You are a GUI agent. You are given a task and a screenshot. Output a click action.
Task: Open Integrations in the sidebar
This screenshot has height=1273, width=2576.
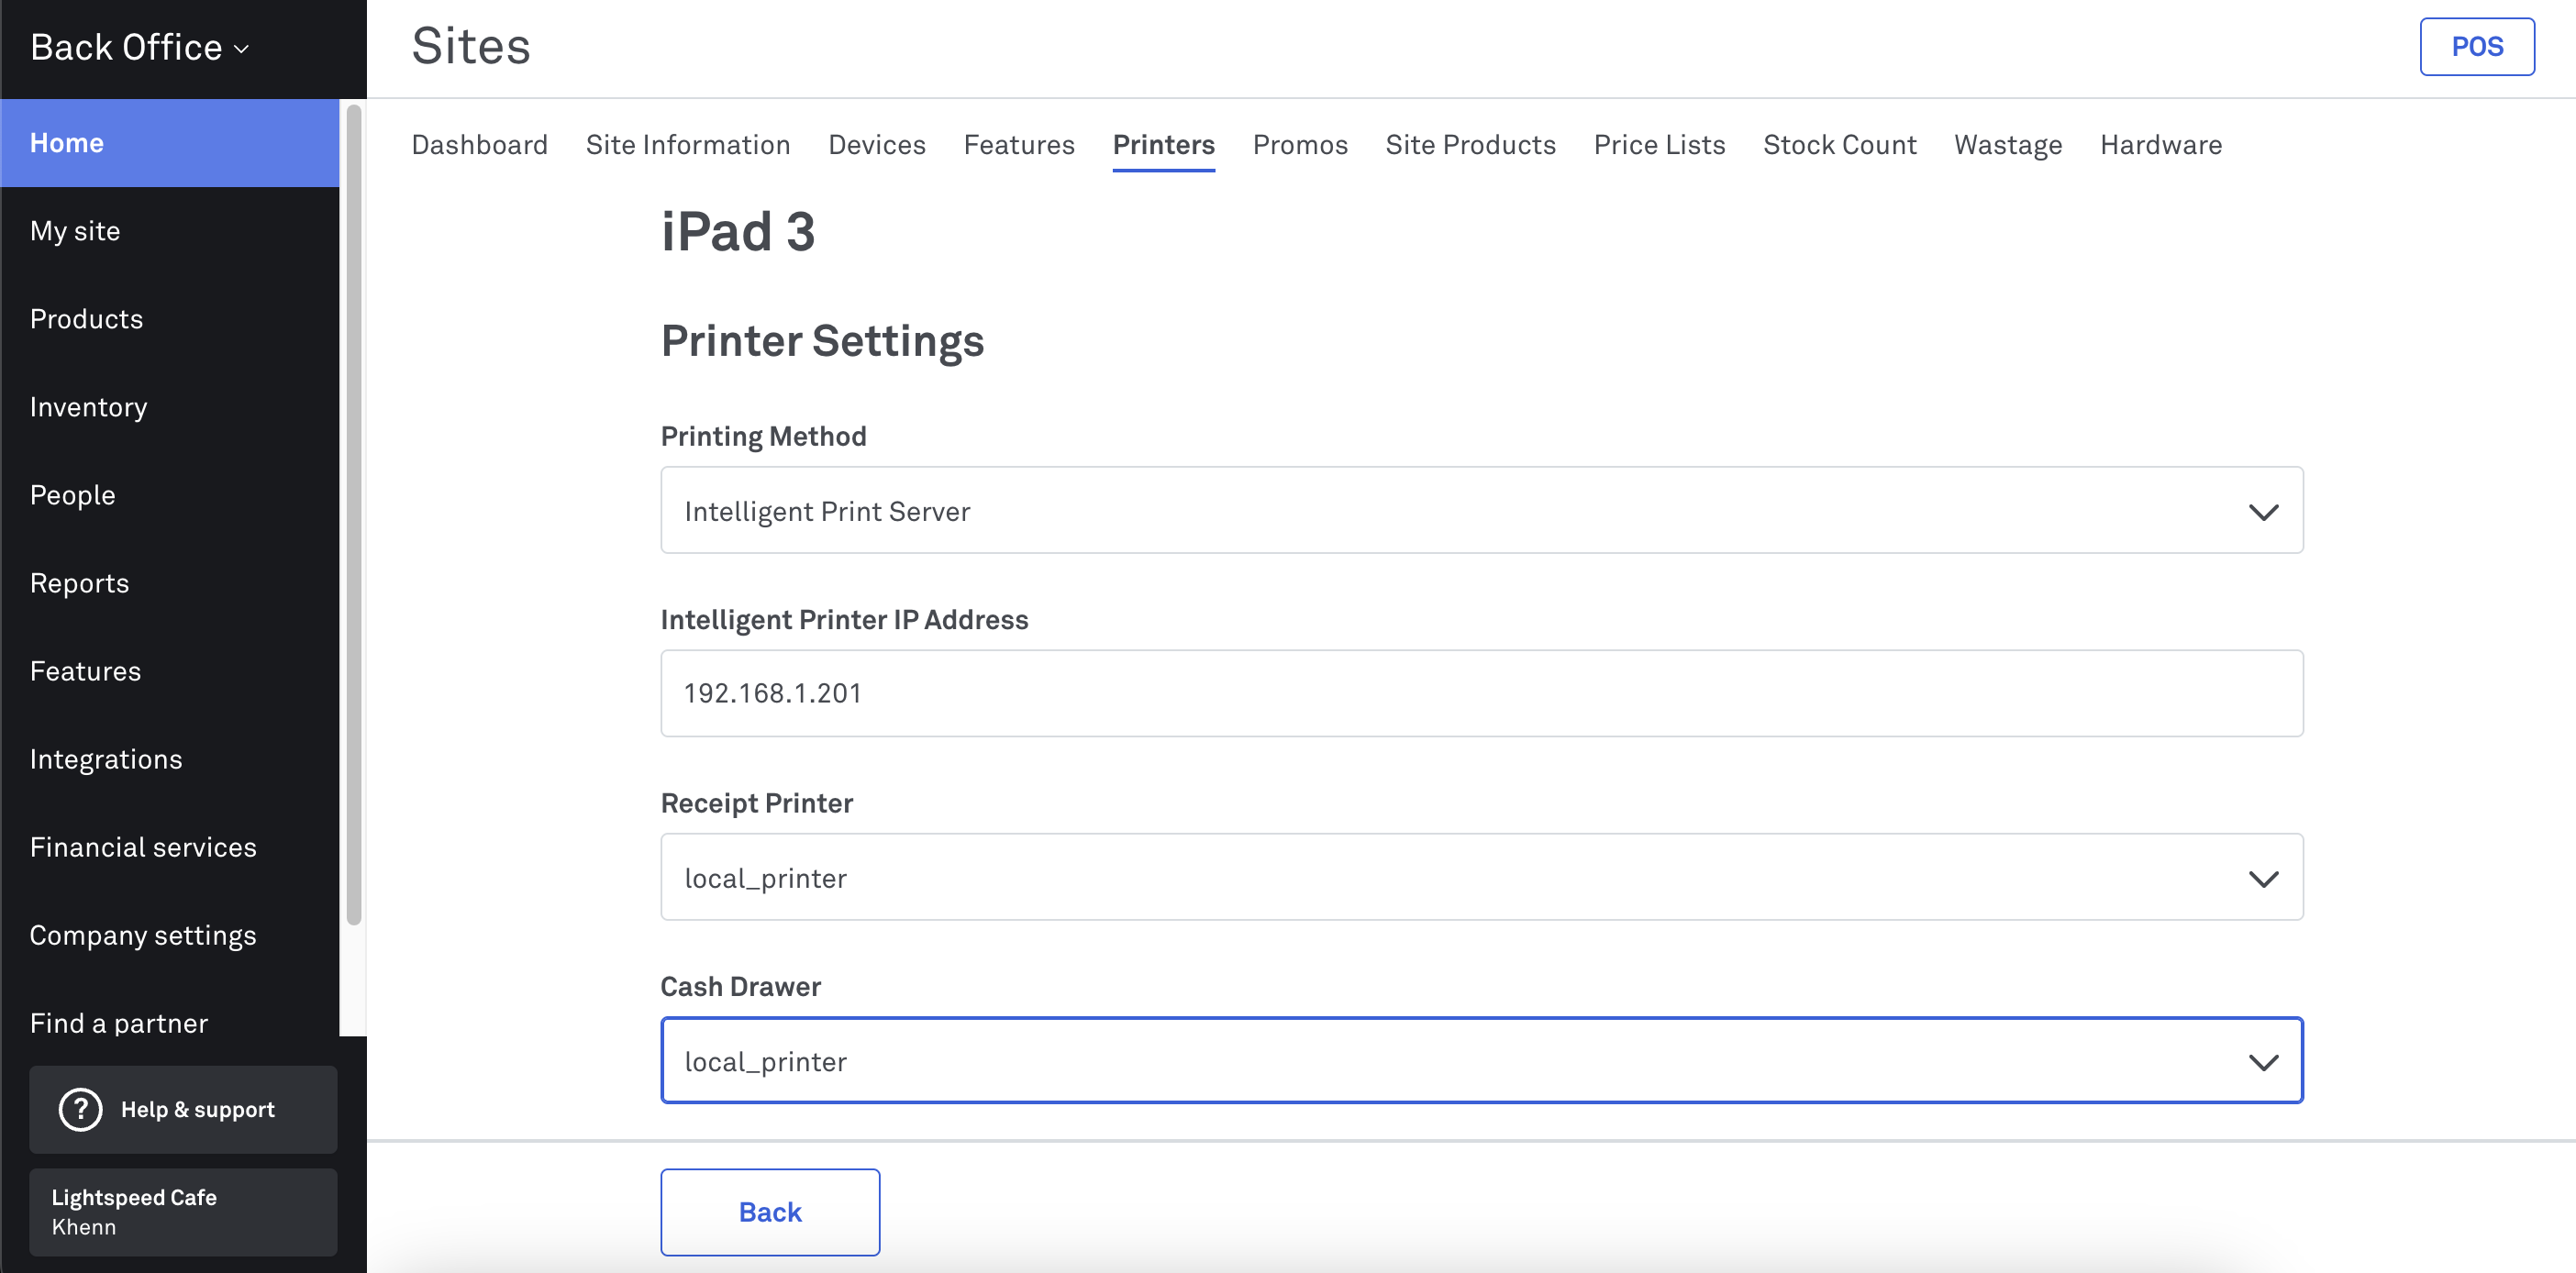tap(170, 759)
